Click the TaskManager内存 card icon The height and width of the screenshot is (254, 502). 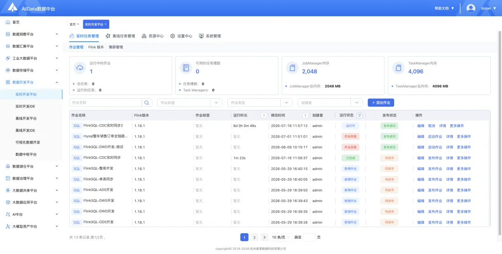pyautogui.click(x=398, y=68)
